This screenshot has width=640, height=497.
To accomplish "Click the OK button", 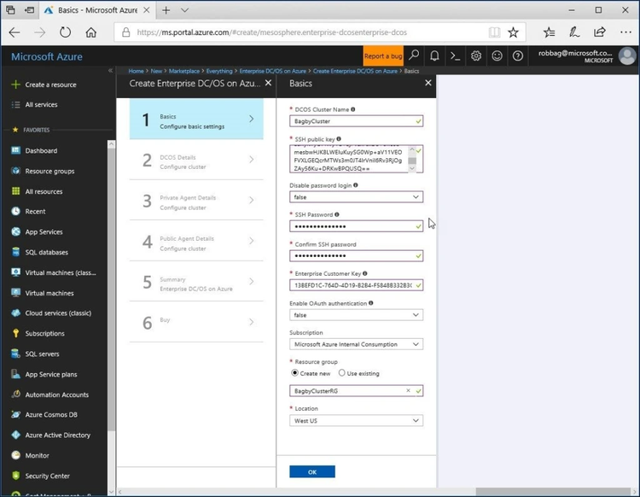I will [x=311, y=471].
